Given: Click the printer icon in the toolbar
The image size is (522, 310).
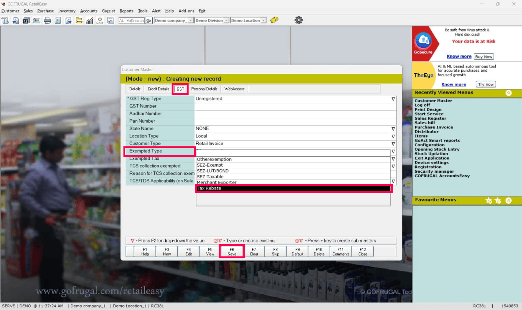Looking at the screenshot, I should (x=47, y=21).
